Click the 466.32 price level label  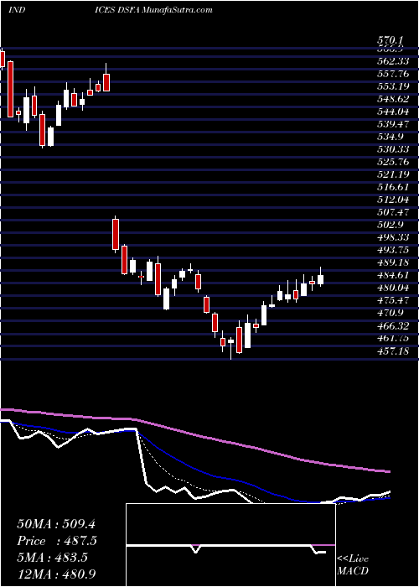click(x=393, y=327)
